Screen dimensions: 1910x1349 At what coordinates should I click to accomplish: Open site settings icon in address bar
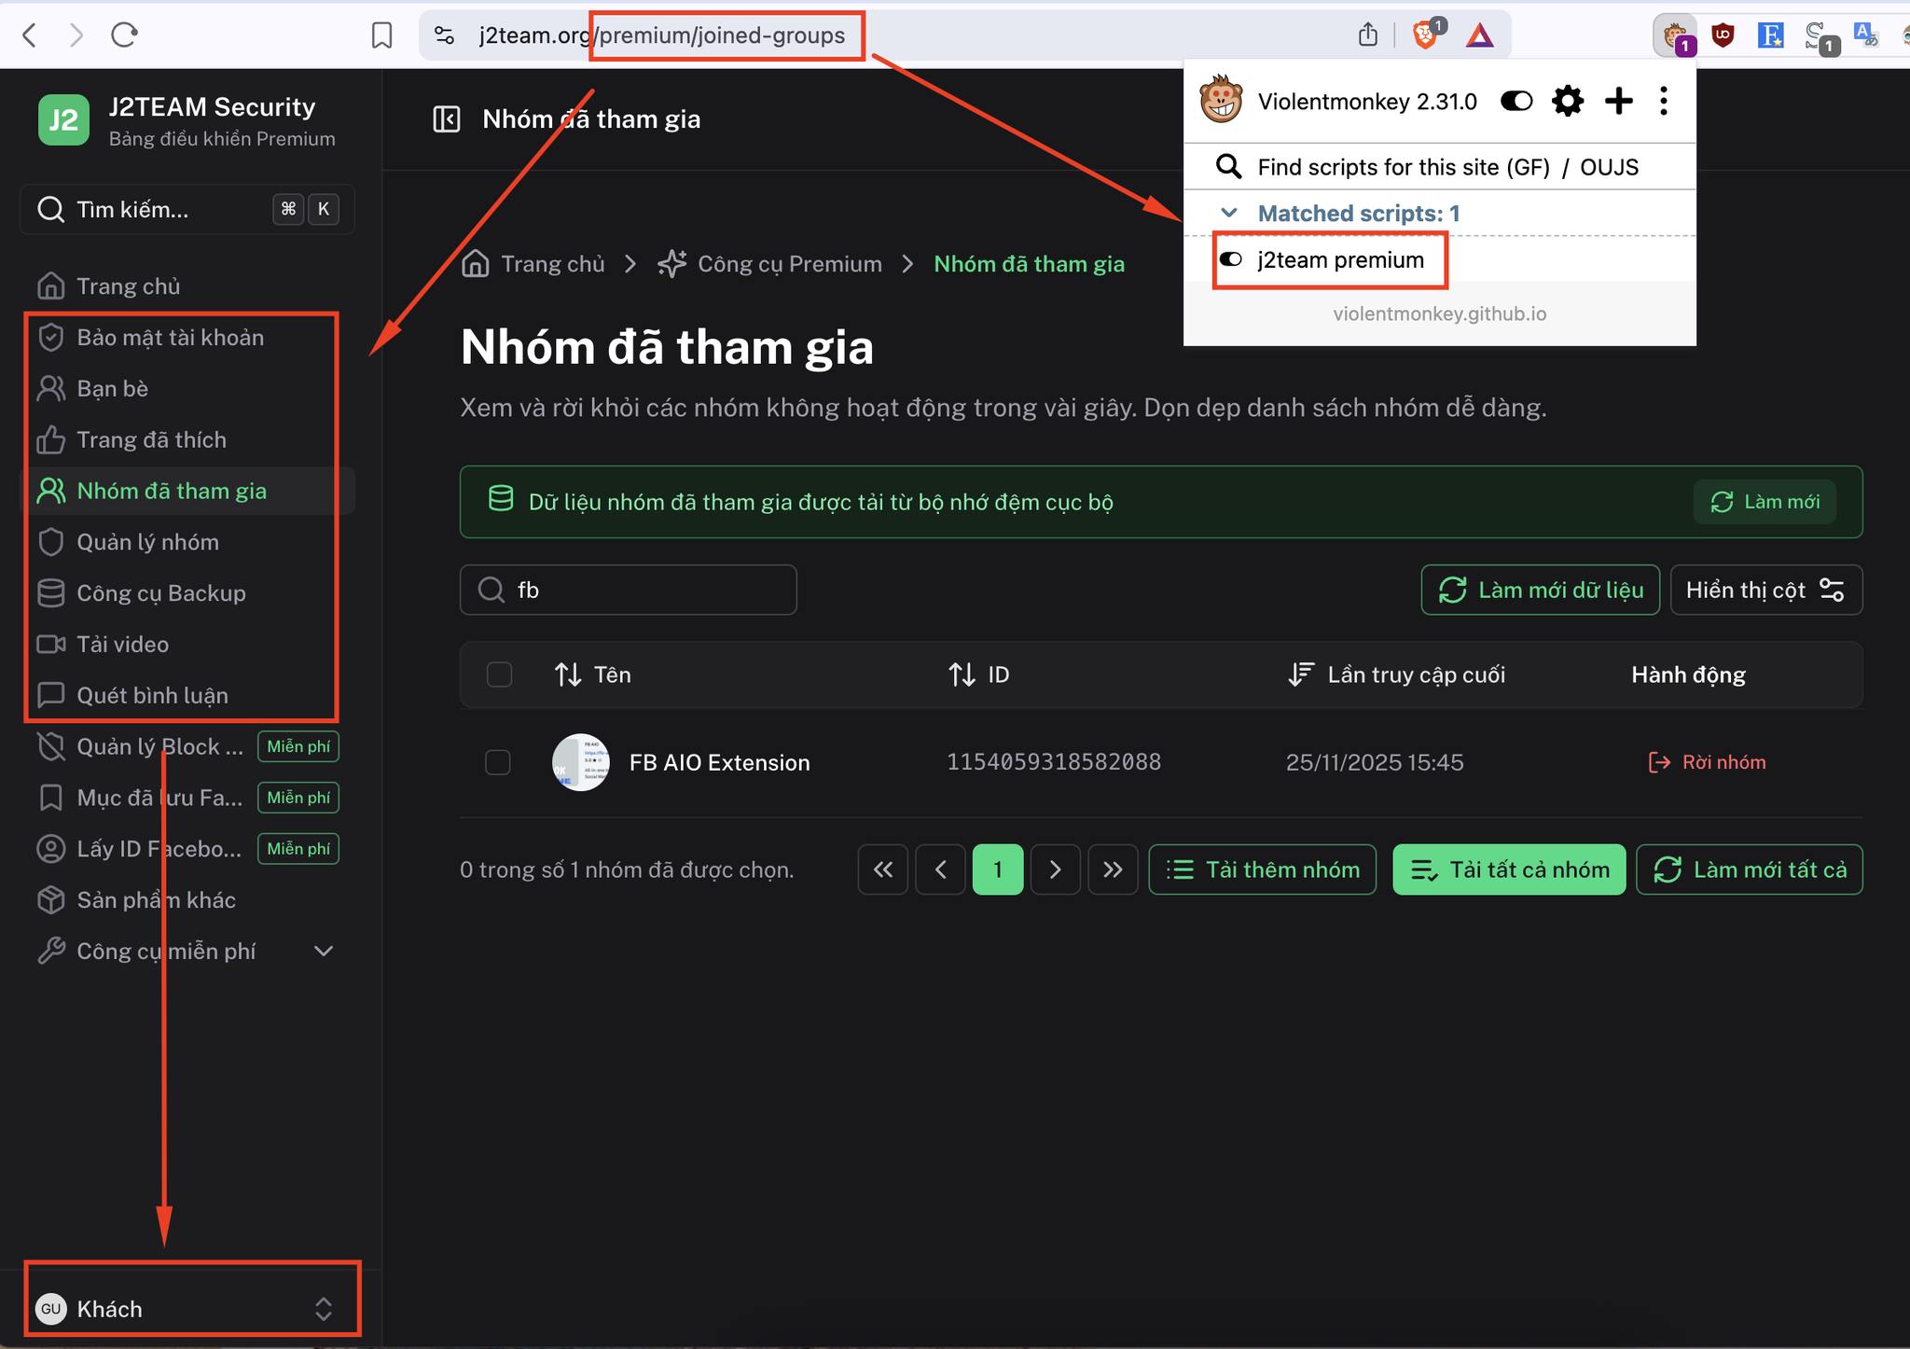445,35
